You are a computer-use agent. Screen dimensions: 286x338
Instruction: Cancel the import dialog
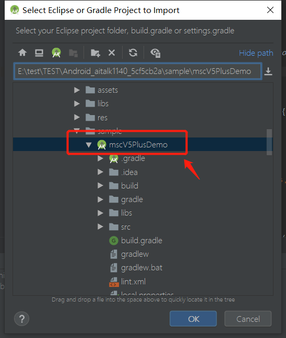click(248, 319)
